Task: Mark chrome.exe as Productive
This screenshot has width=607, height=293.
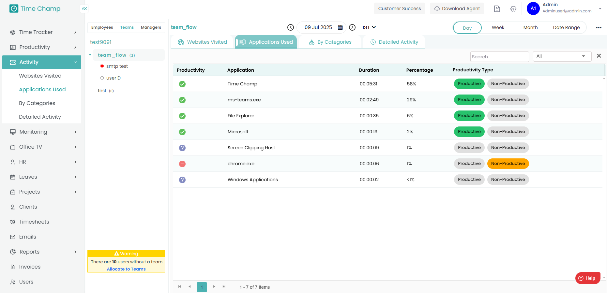Action: [x=469, y=164]
